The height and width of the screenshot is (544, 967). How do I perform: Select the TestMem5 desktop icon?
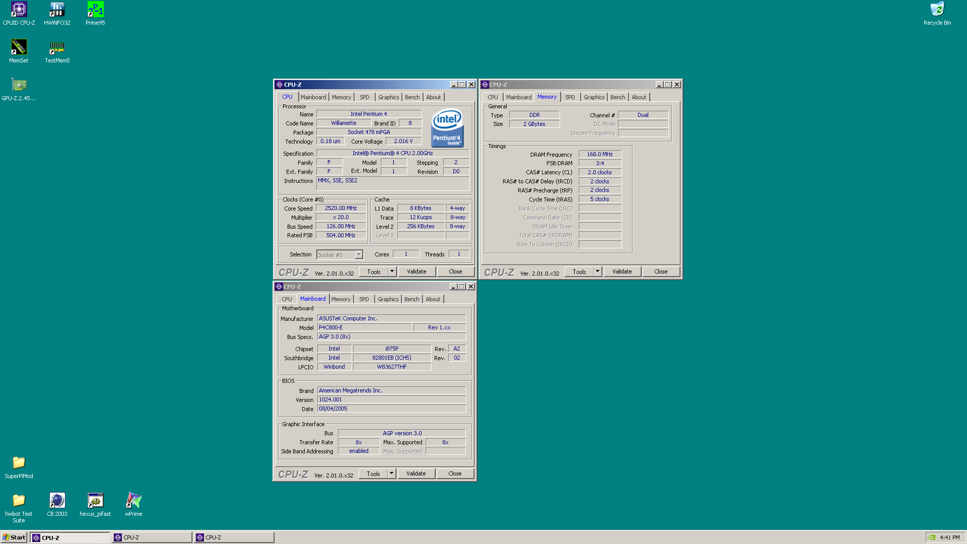coord(57,51)
